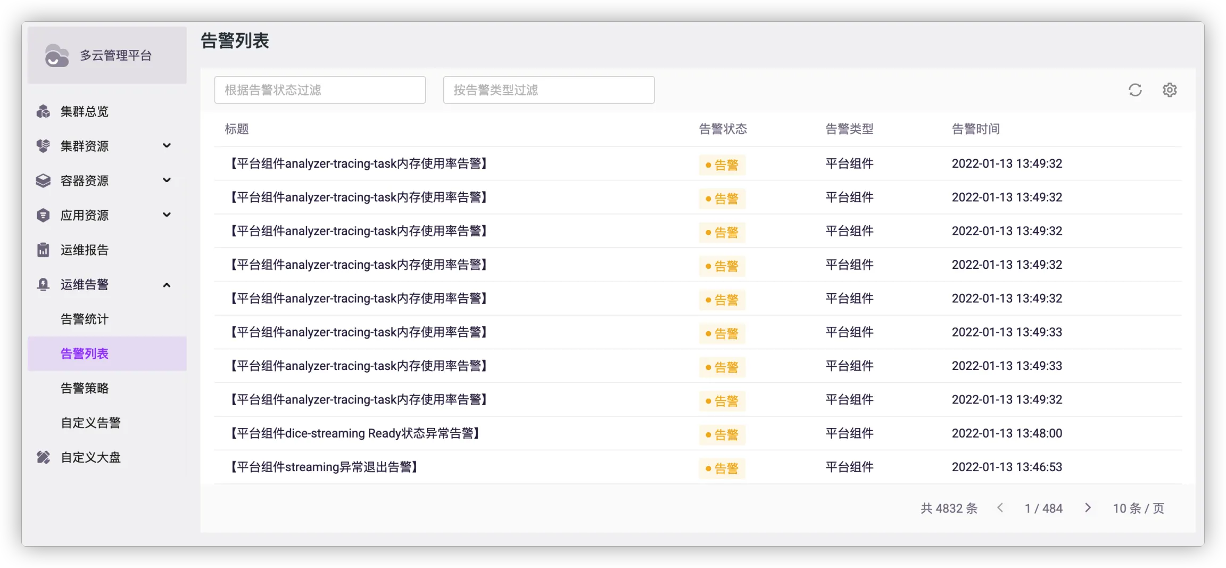Screen dimensions: 1226x568
Task: Collapse the 运维告警 menu chevron
Action: coord(167,285)
